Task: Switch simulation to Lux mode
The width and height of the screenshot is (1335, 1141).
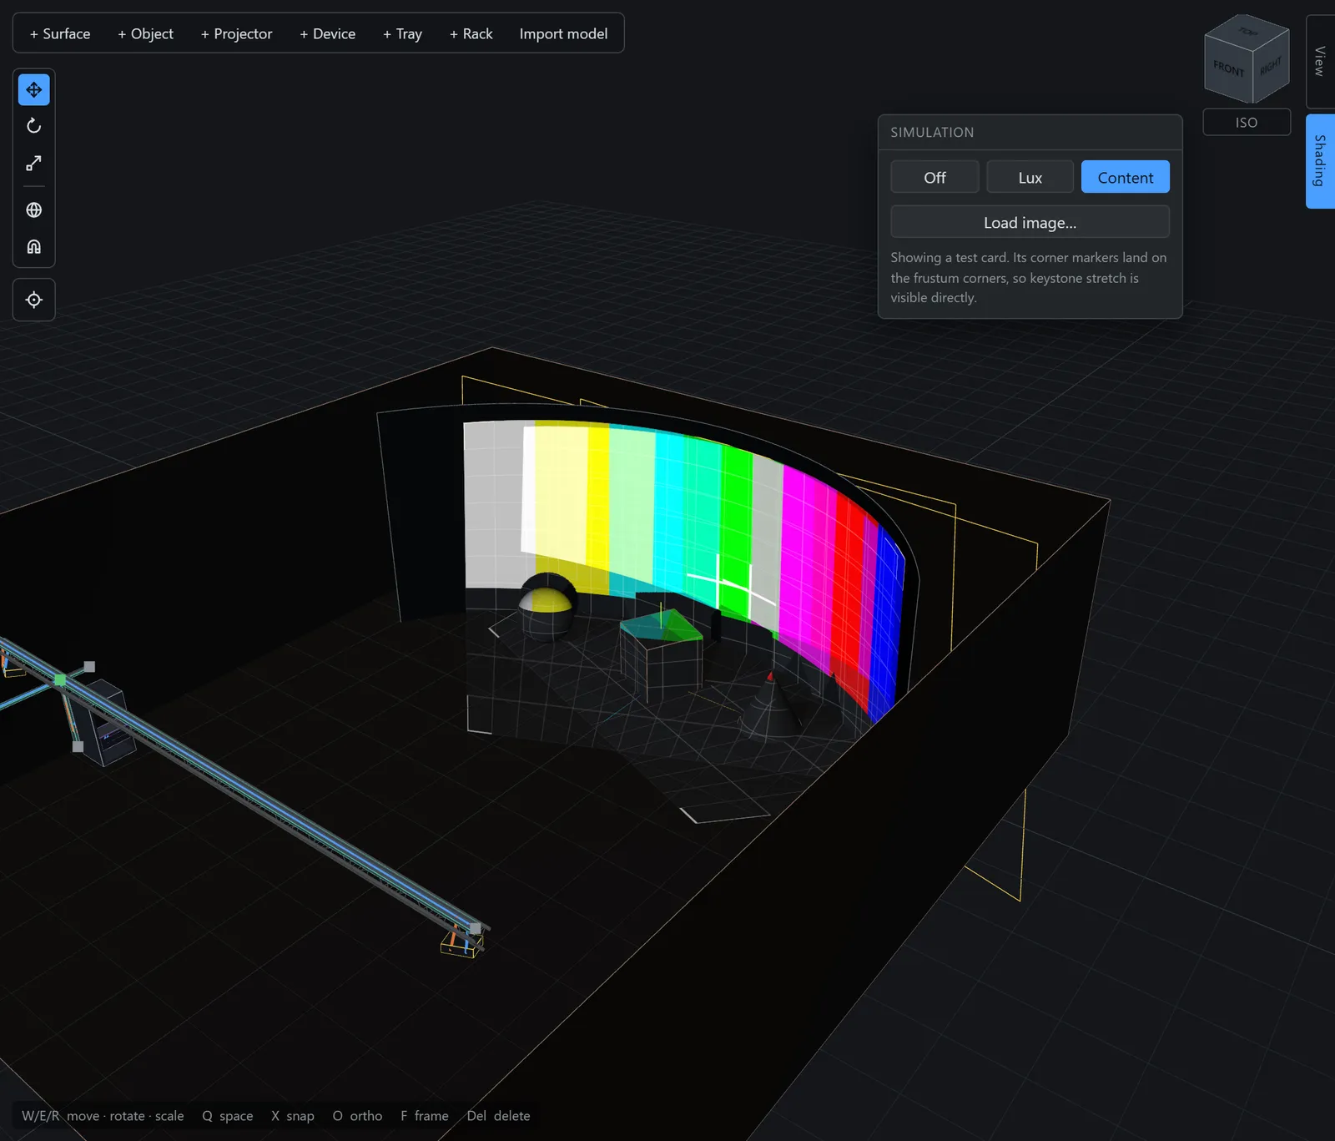Action: (1030, 177)
